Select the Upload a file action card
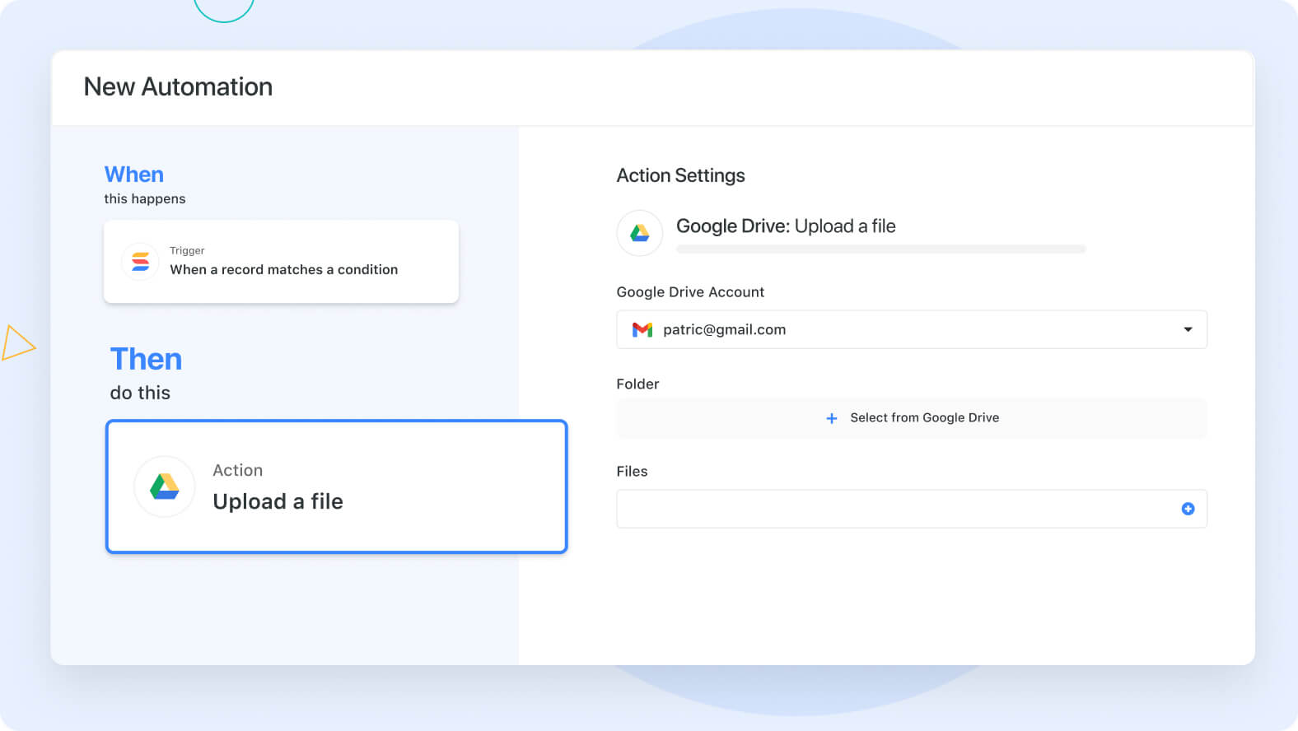Viewport: 1298px width, 731px height. [x=337, y=487]
